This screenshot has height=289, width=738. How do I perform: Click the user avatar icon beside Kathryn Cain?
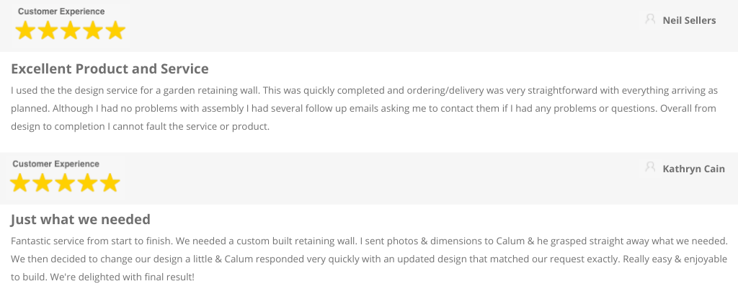pos(650,168)
